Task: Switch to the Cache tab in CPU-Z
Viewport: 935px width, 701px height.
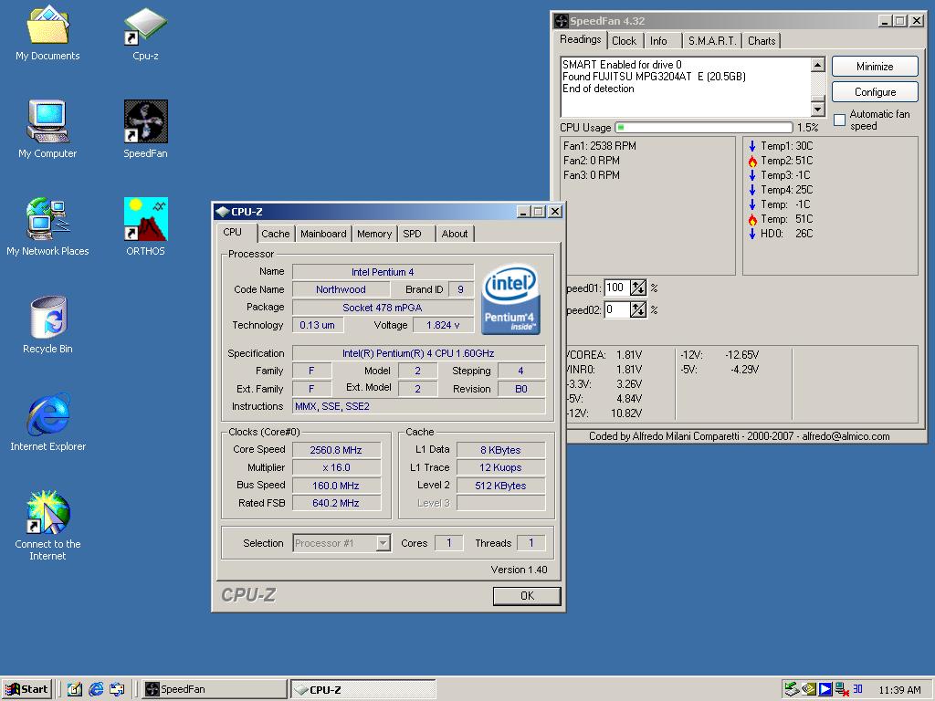Action: (x=276, y=234)
